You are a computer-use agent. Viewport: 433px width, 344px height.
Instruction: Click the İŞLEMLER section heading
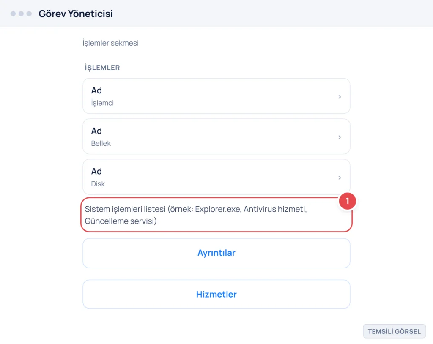102,68
